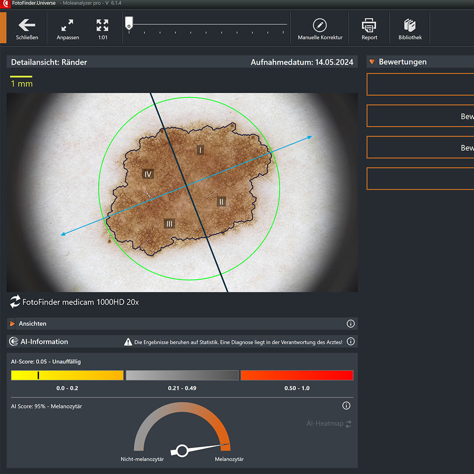Collapse the Bewertungen panel
The height and width of the screenshot is (474, 474).
point(372,62)
